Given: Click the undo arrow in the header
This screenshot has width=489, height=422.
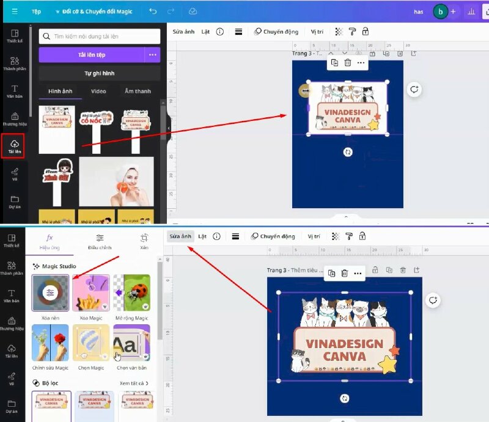Looking at the screenshot, I should [x=153, y=11].
